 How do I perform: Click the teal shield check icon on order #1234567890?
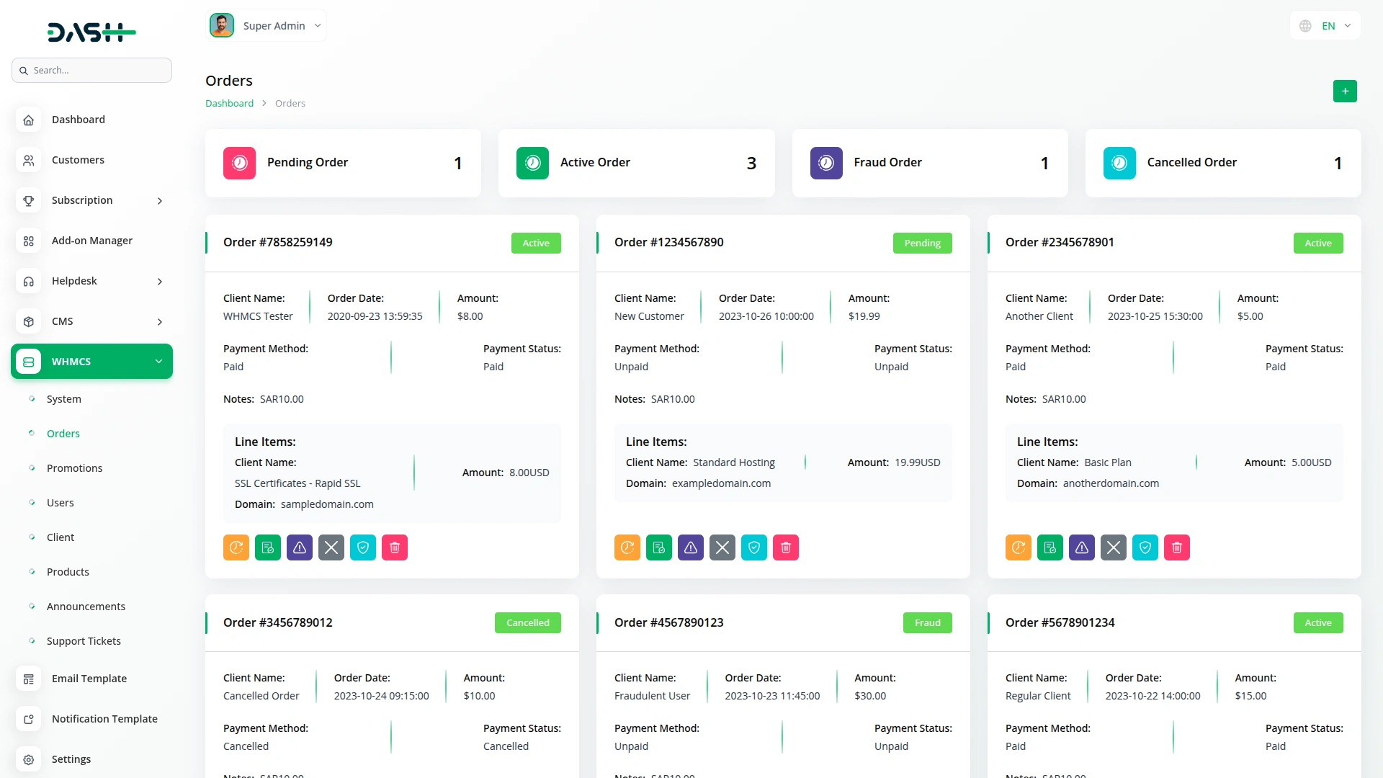pos(754,547)
